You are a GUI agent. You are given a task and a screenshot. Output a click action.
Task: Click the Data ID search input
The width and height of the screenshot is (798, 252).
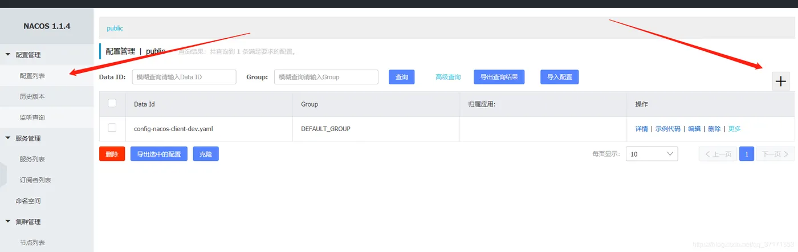pos(184,77)
